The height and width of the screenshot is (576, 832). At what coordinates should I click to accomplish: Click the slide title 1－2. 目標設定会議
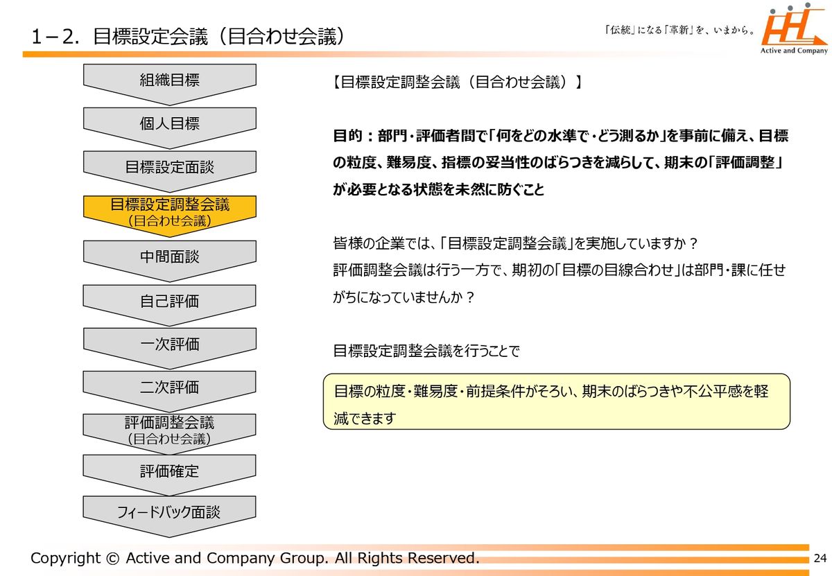189,37
